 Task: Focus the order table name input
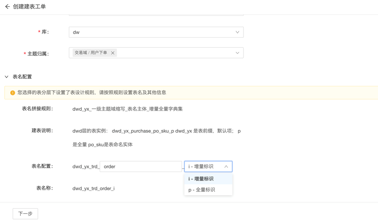140,167
